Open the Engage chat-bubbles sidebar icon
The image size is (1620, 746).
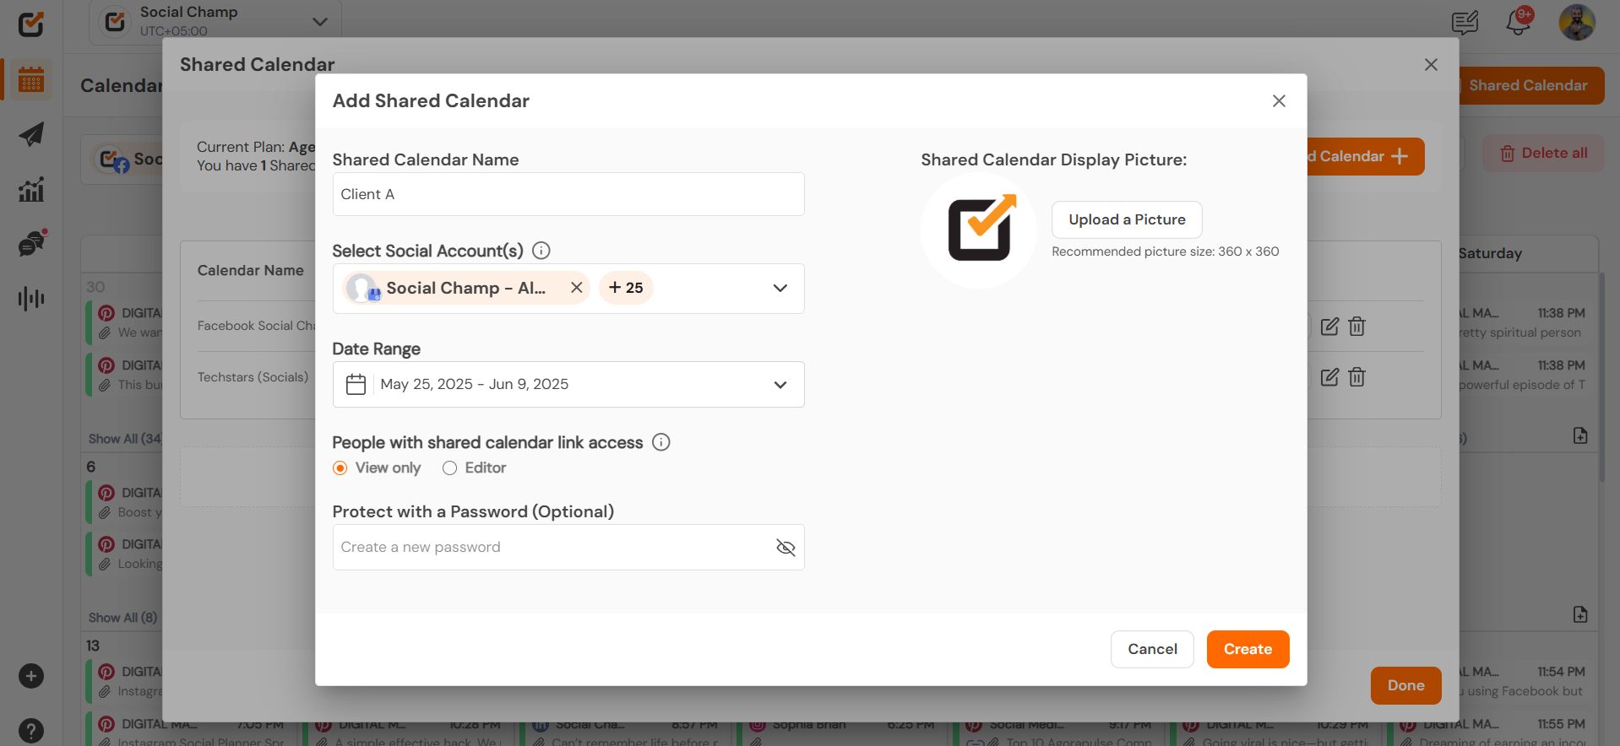[31, 244]
